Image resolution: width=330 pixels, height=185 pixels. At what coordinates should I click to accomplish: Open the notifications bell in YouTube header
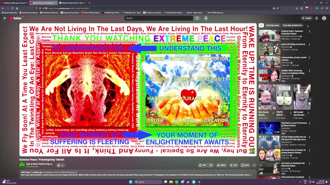click(316, 18)
